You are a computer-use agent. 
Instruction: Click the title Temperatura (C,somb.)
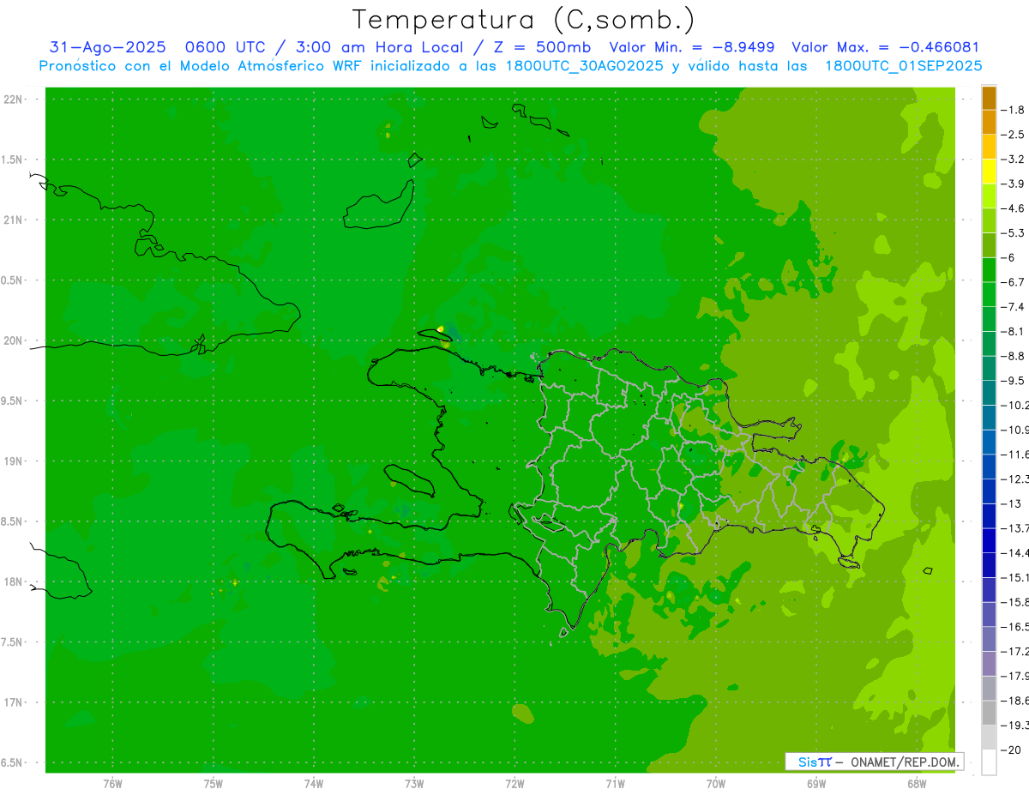click(x=524, y=20)
